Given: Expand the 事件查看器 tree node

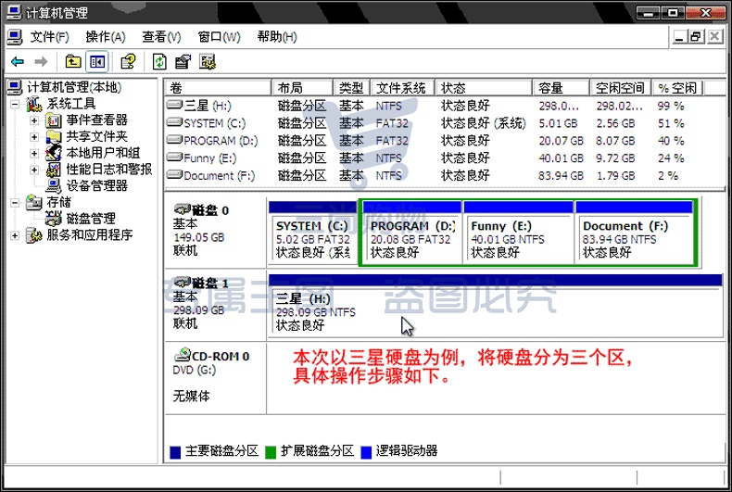Looking at the screenshot, I should click(34, 120).
